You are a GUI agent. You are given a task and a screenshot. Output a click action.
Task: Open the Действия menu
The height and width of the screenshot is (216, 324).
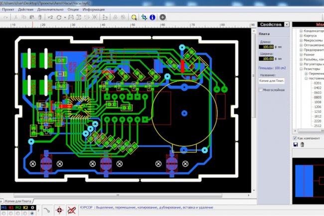pos(25,9)
